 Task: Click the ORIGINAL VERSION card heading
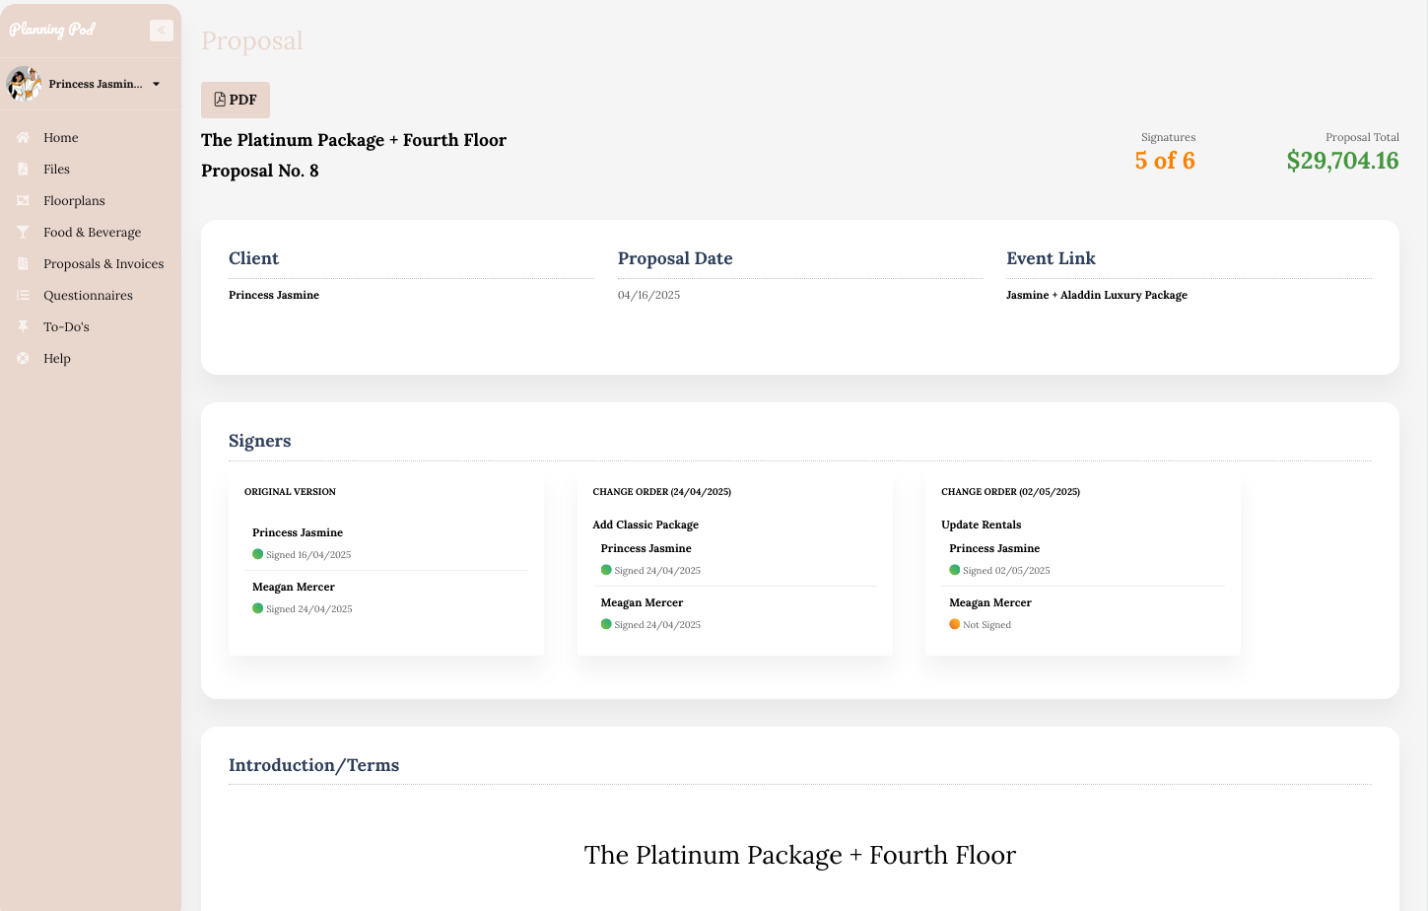click(290, 492)
